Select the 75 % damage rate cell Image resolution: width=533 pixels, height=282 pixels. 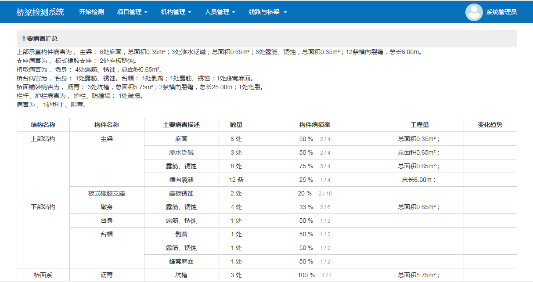click(x=306, y=166)
